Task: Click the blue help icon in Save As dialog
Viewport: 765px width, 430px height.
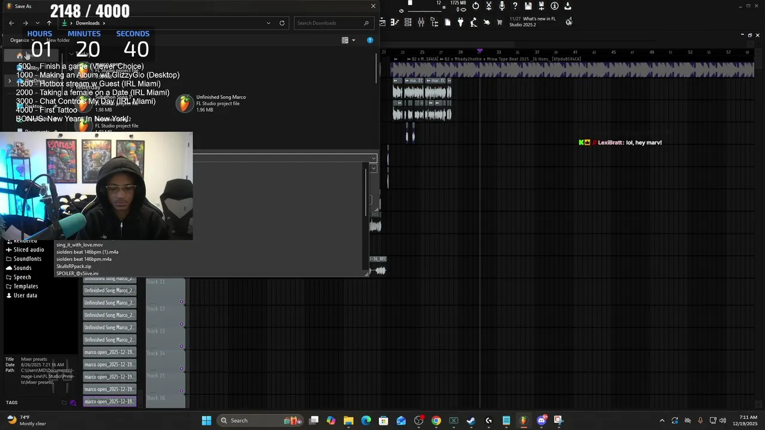Action: (x=370, y=40)
